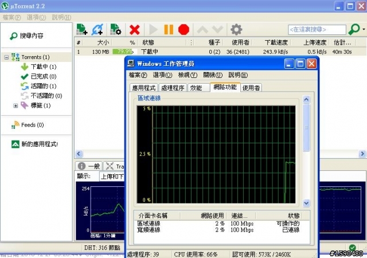Click DHT: 316 節點 status entry
The width and height of the screenshot is (367, 258).
[x=102, y=248]
